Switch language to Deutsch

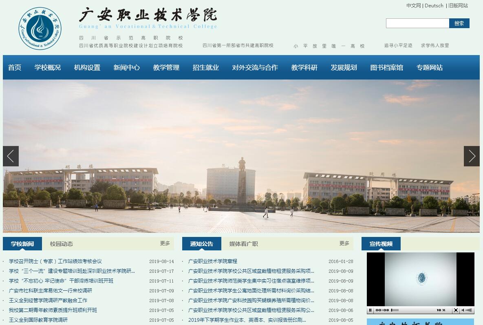point(434,6)
